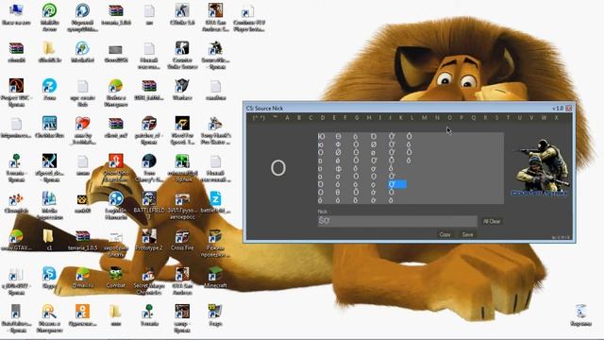
Task: Click the Counter-Strike soldiers logo image
Action: tap(540, 167)
